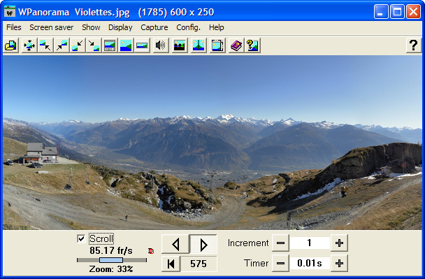Click the move-to-bottom-left arrow icon
The height and width of the screenshot is (279, 425).
78,45
